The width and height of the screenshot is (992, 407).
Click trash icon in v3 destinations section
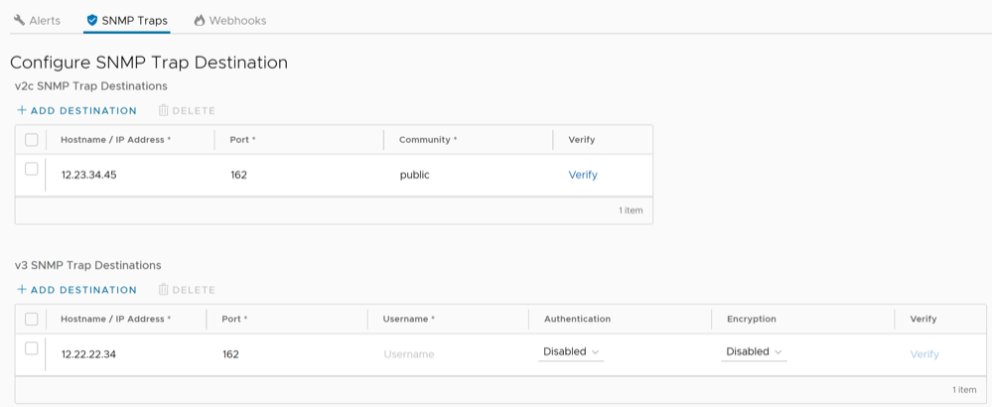tap(164, 290)
